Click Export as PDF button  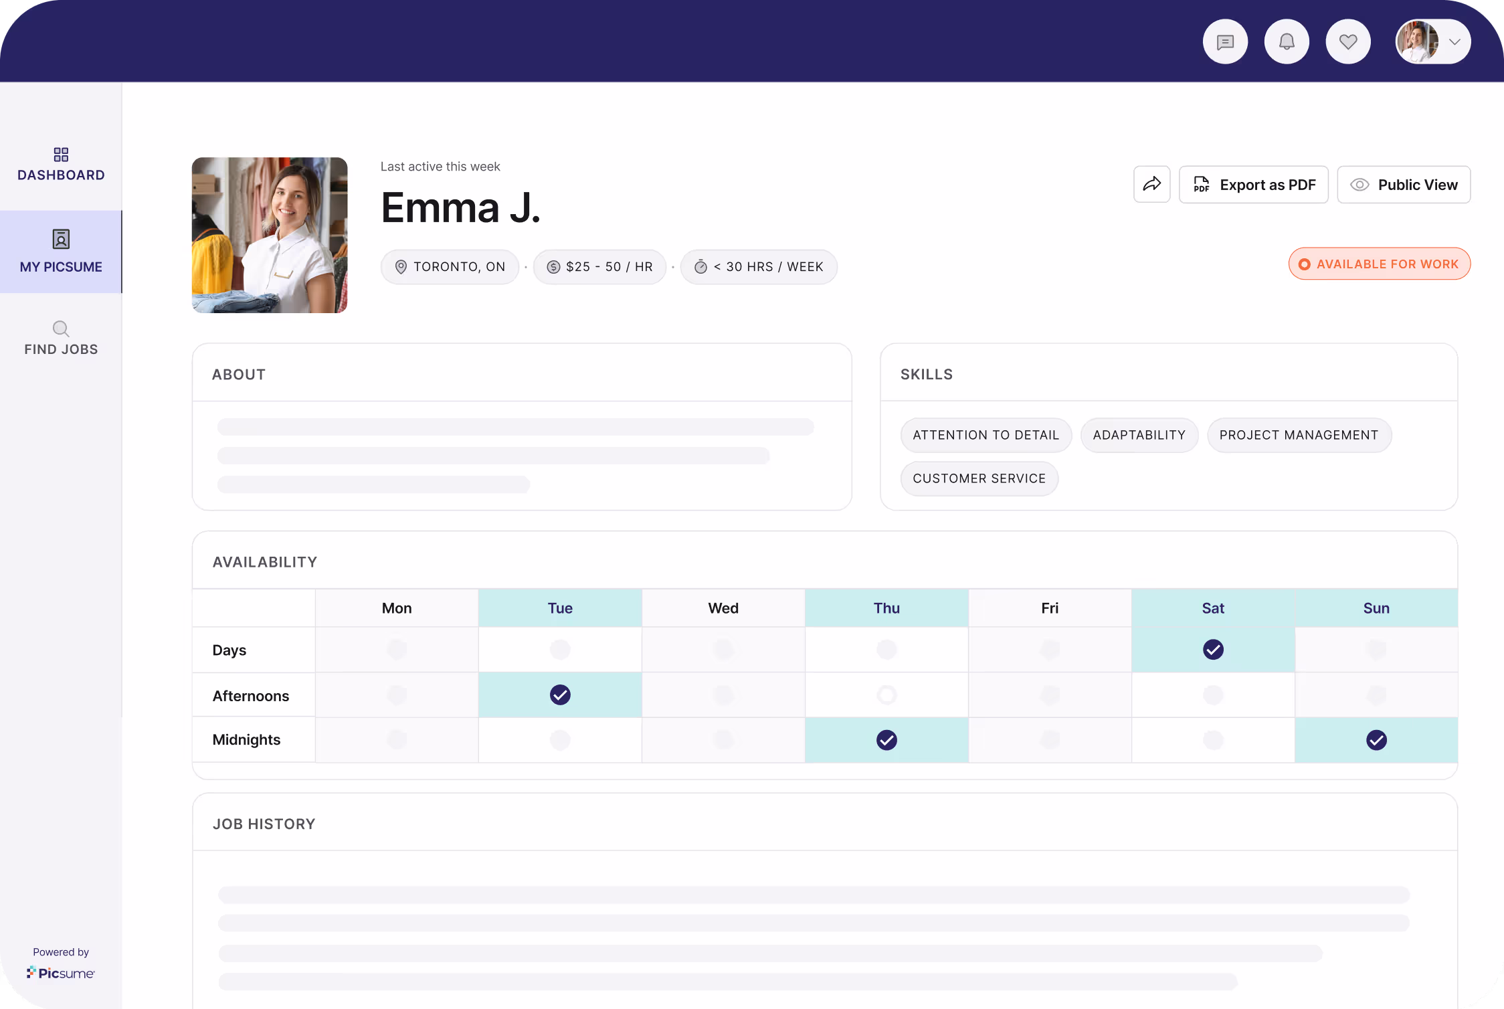pyautogui.click(x=1253, y=185)
